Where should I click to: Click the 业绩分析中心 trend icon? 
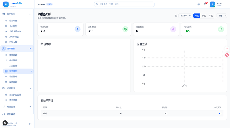click(x=6, y=31)
